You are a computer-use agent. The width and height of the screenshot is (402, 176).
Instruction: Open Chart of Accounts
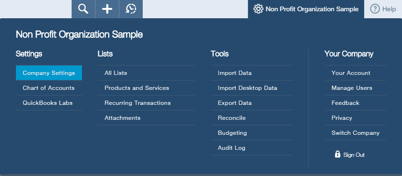click(x=49, y=88)
